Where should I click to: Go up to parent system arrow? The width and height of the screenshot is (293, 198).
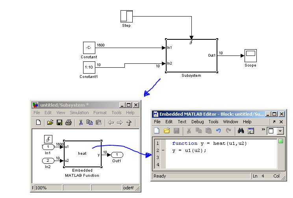click(x=129, y=122)
